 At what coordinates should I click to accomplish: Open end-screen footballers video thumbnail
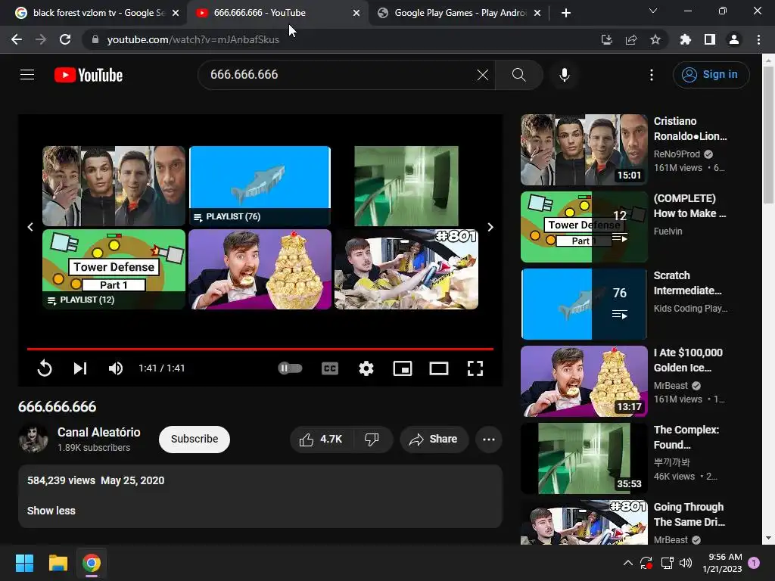[114, 186]
